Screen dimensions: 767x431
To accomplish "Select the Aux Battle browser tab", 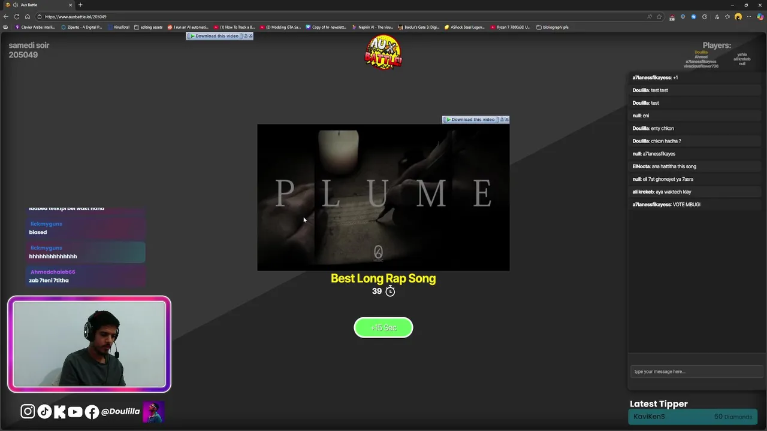I will pos(39,5).
